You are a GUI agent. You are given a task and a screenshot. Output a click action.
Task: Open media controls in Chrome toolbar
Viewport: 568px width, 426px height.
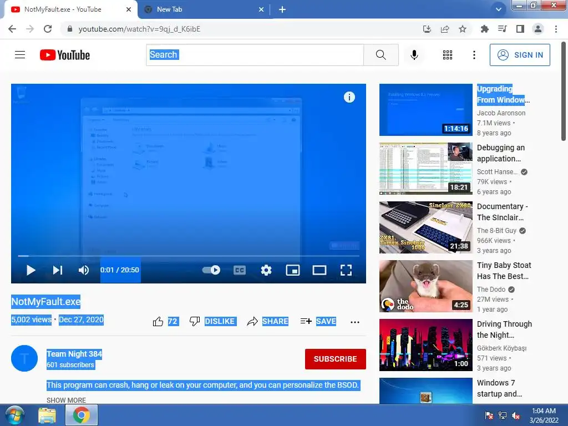pyautogui.click(x=502, y=29)
